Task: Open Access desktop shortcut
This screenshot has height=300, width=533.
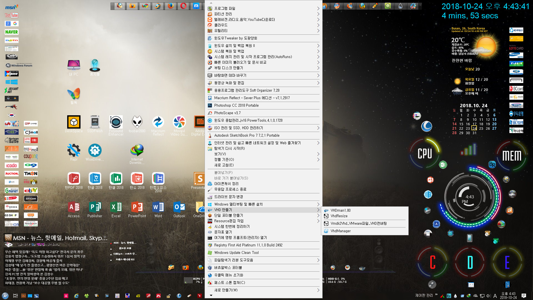Action: [74, 209]
